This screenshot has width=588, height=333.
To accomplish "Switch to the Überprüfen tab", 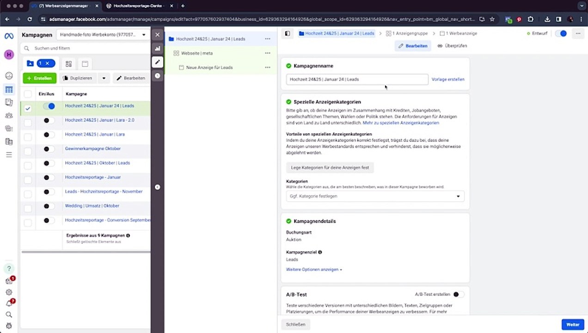I will point(452,46).
